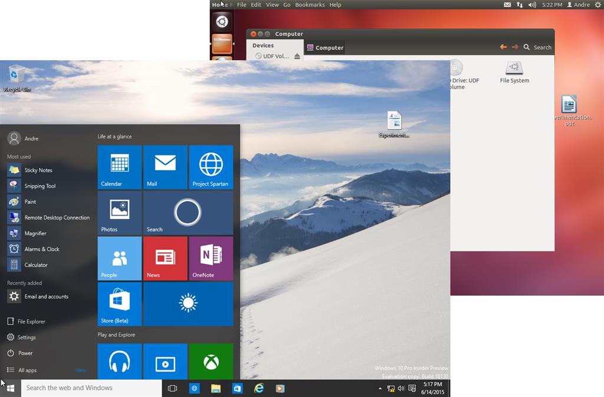Viewport: 604px width, 397px height.
Task: Click Search in the Computer window toolbar
Action: click(x=537, y=48)
